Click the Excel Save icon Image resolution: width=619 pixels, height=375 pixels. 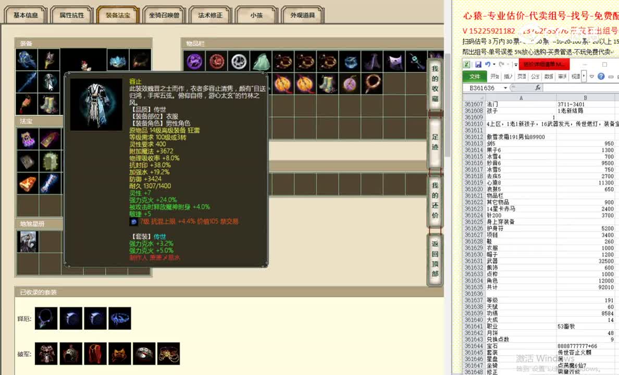[x=479, y=64]
